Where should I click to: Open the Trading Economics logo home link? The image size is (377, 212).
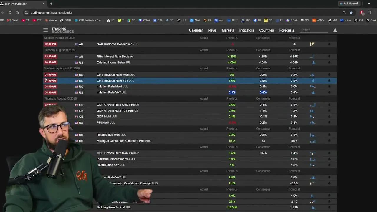(x=63, y=30)
